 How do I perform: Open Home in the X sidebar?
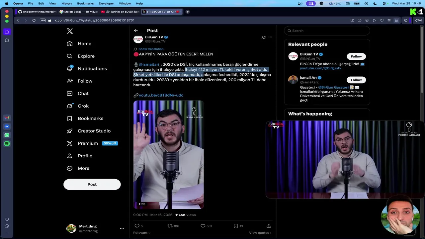coord(79,43)
